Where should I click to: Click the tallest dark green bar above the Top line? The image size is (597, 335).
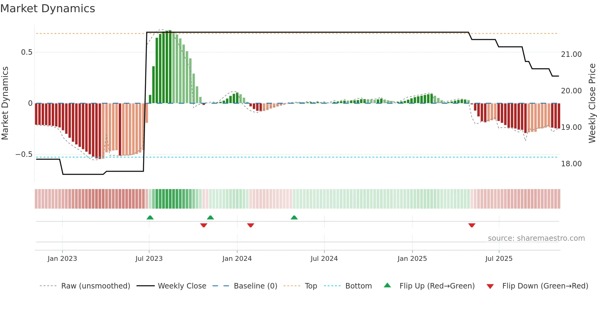click(x=170, y=67)
